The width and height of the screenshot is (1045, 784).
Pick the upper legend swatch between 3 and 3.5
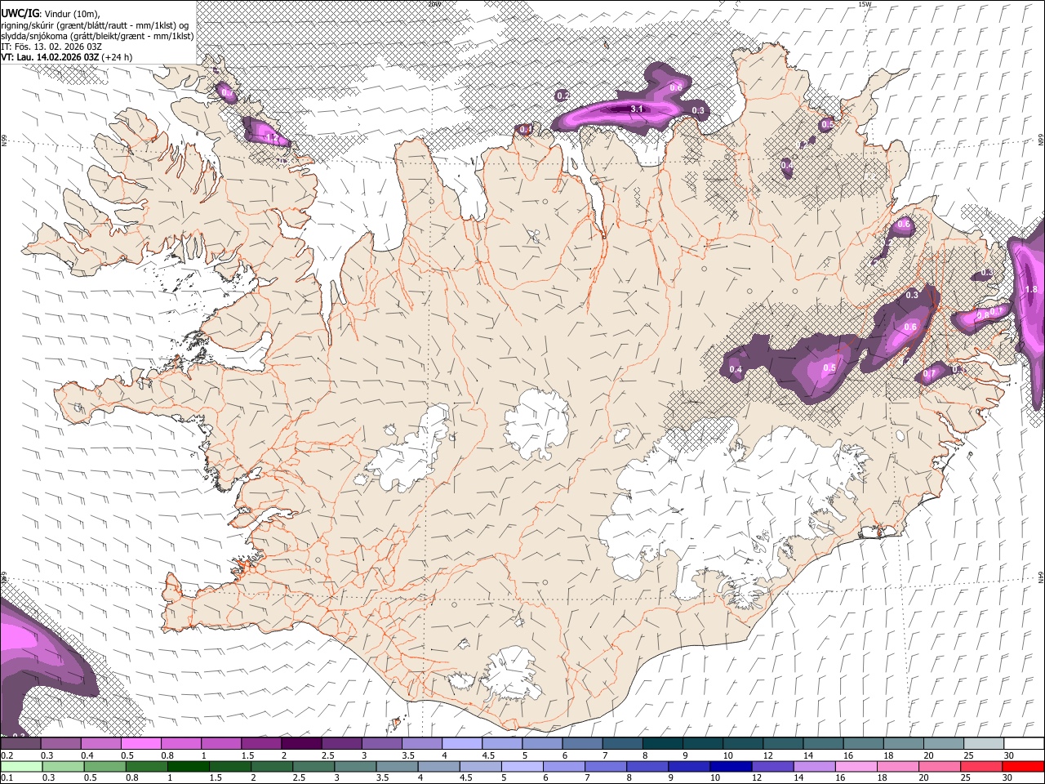point(381,744)
